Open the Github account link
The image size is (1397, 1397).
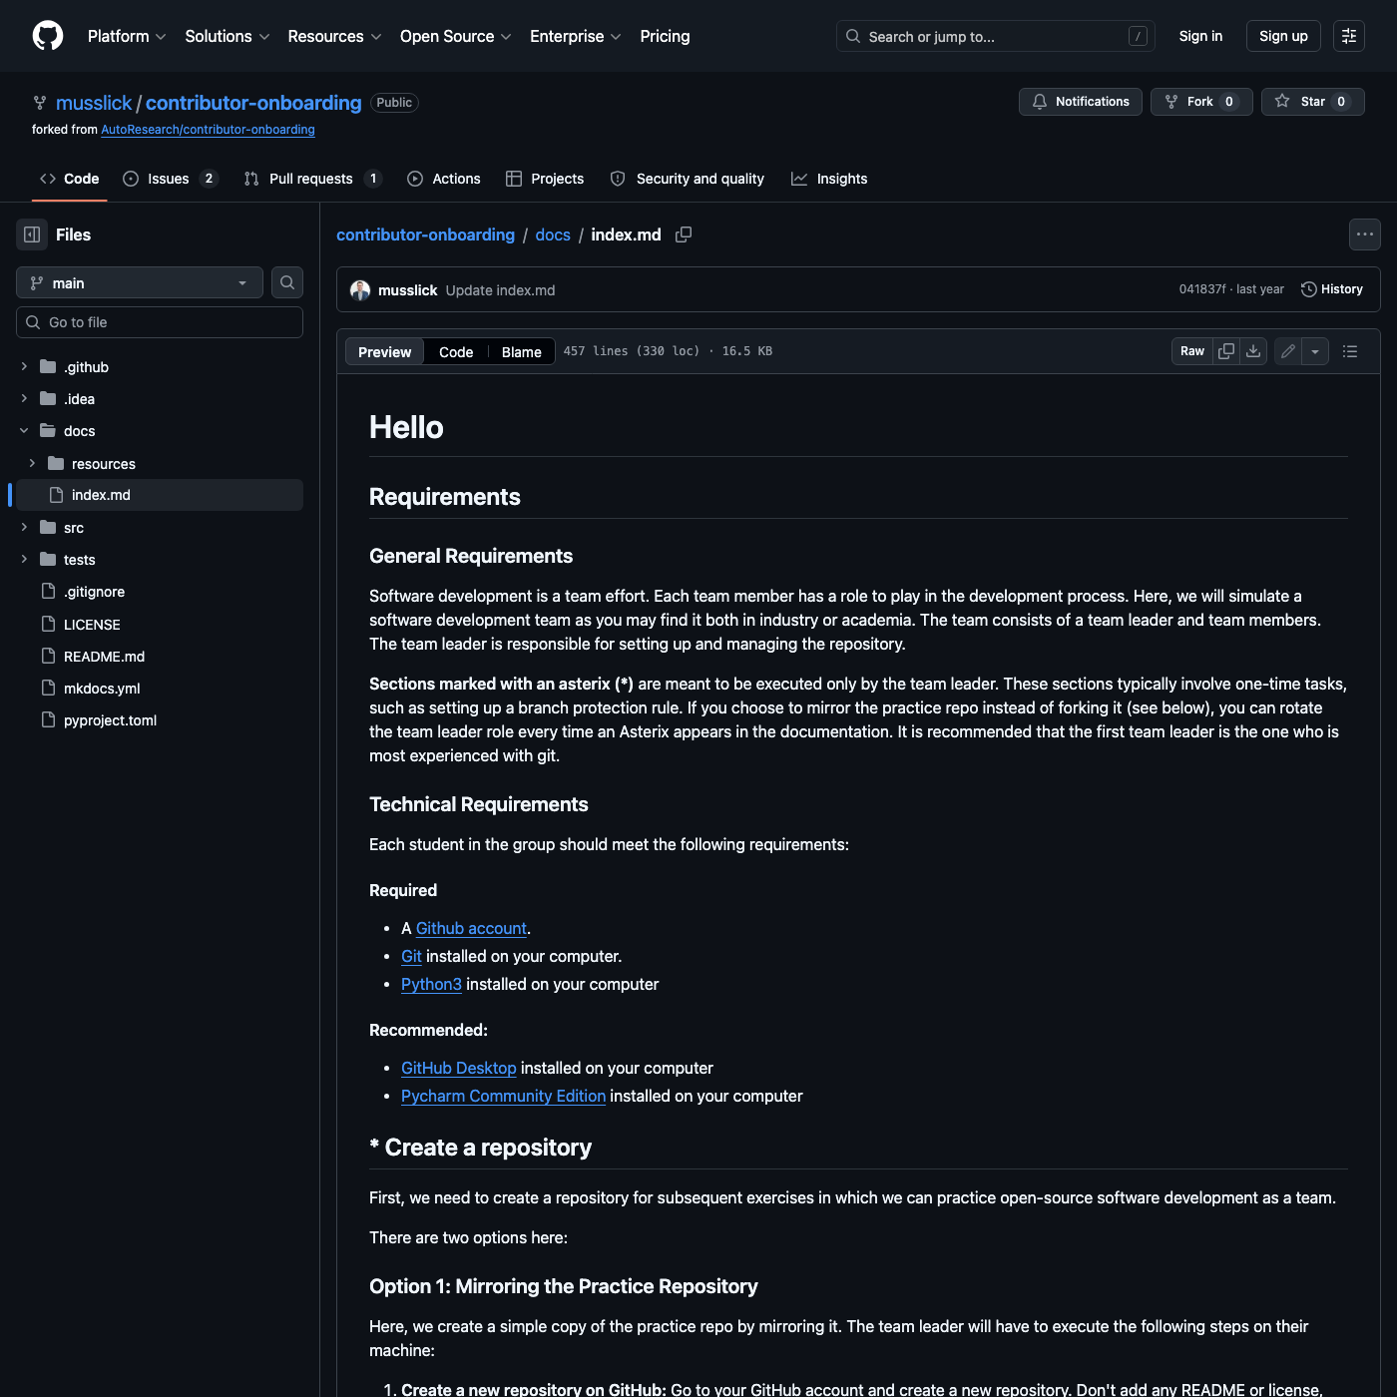pyautogui.click(x=471, y=928)
